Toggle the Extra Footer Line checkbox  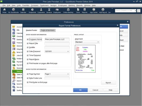tap(28, 78)
